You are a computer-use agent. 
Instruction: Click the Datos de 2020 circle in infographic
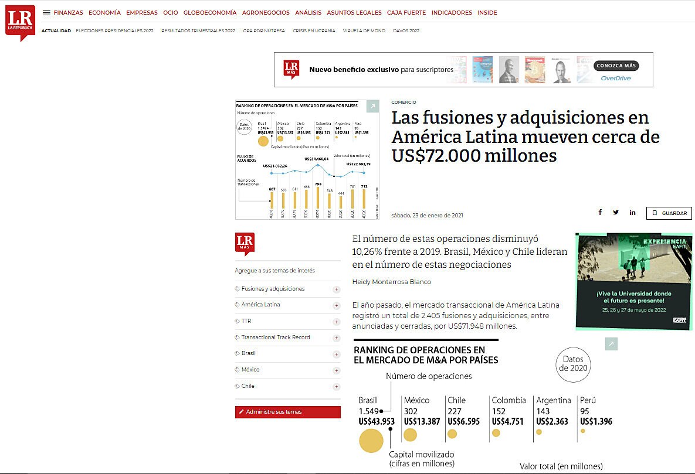573,364
